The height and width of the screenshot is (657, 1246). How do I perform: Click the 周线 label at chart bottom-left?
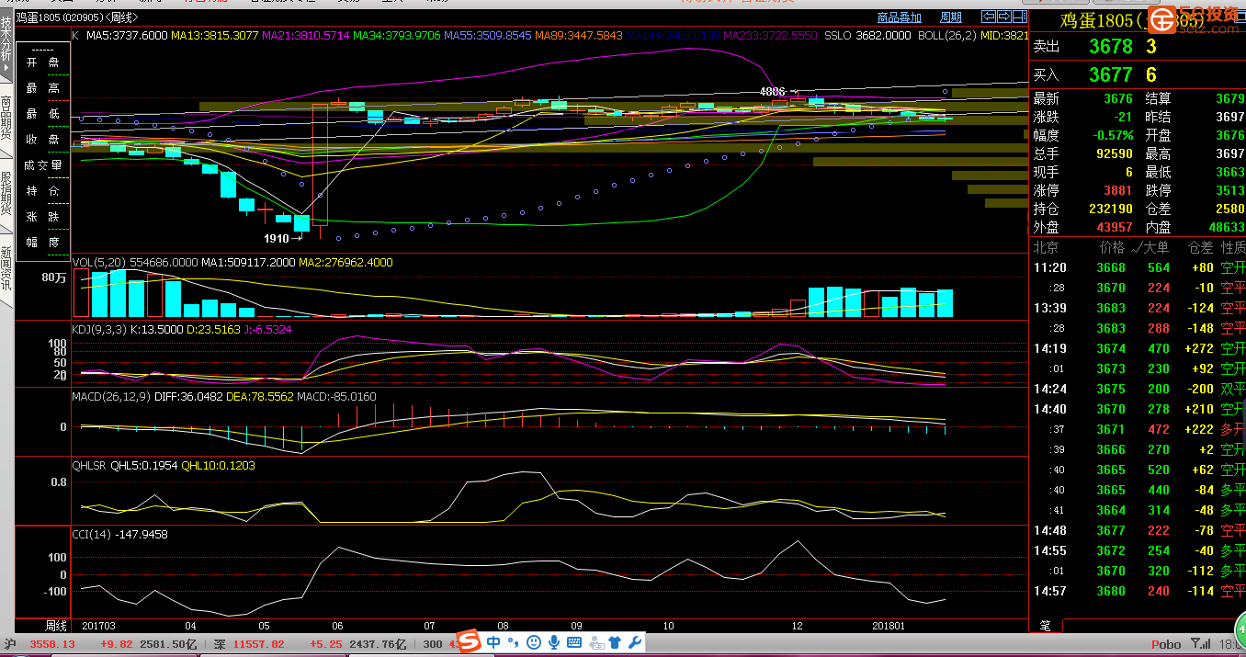[56, 626]
